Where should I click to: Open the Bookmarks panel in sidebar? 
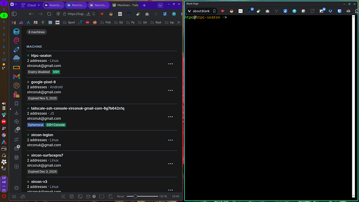[17, 104]
